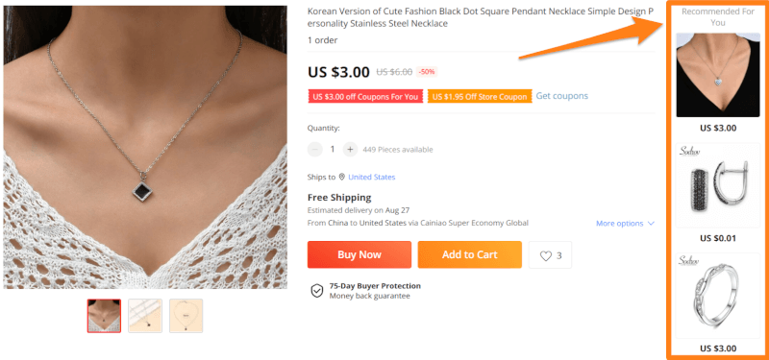Open the Get coupons link
This screenshot has width=769, height=360.
coord(562,96)
